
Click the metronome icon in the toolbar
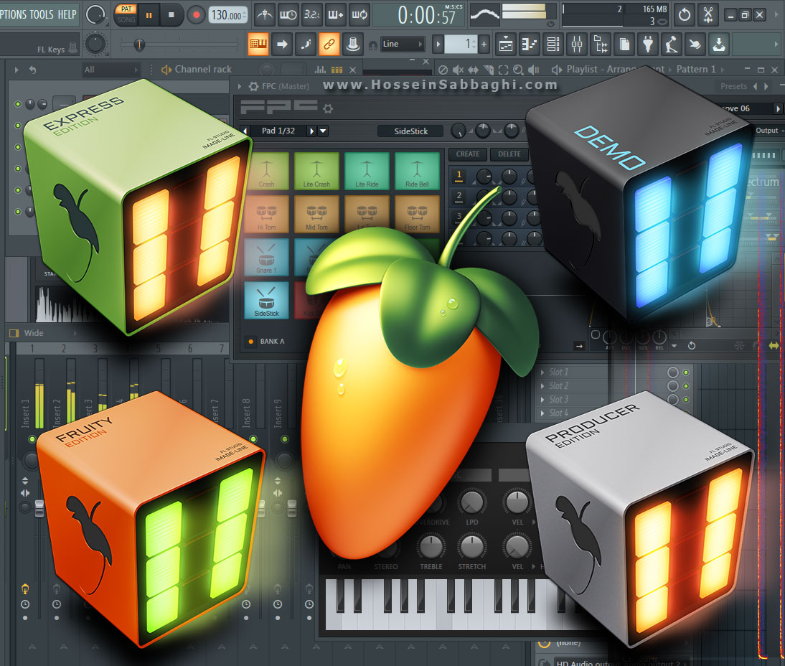265,14
